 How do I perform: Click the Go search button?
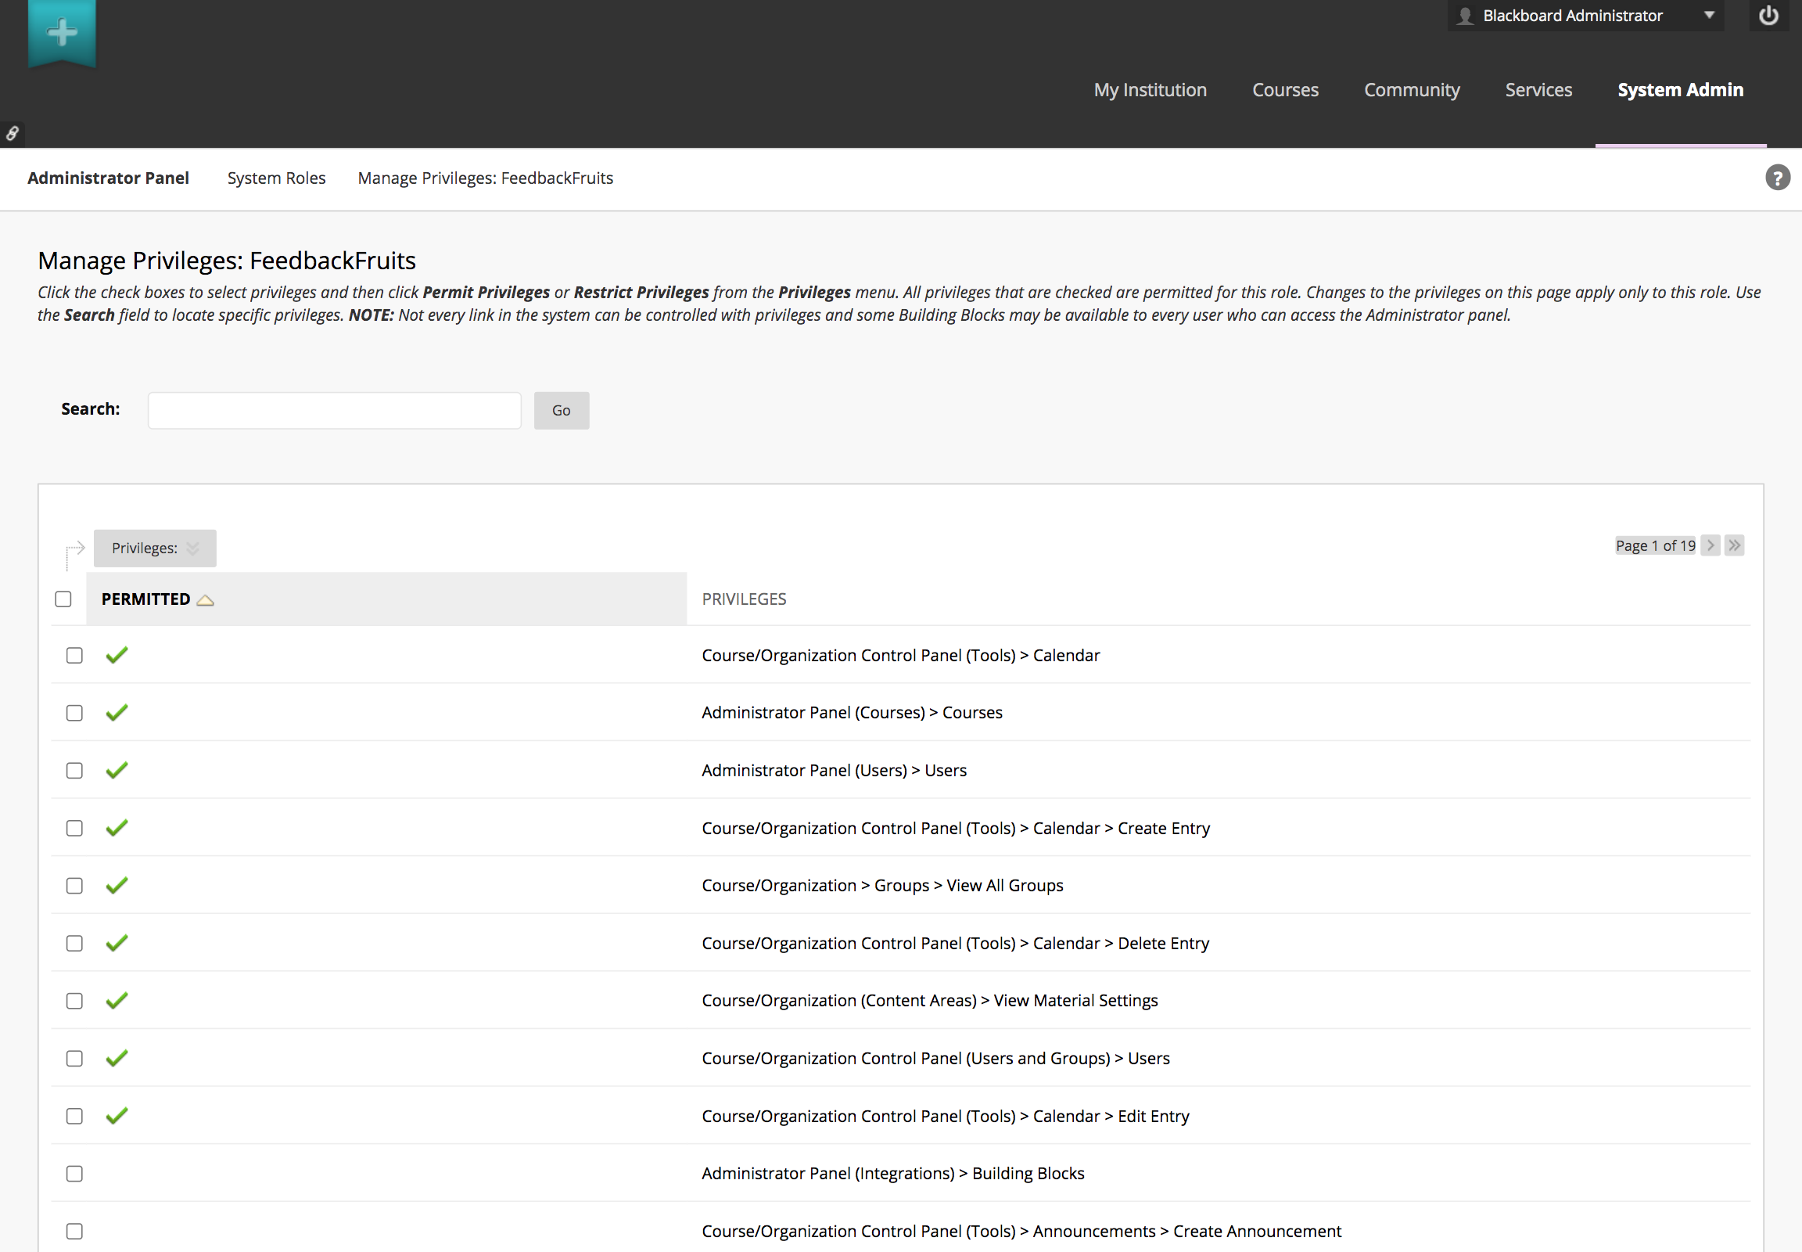pyautogui.click(x=562, y=410)
